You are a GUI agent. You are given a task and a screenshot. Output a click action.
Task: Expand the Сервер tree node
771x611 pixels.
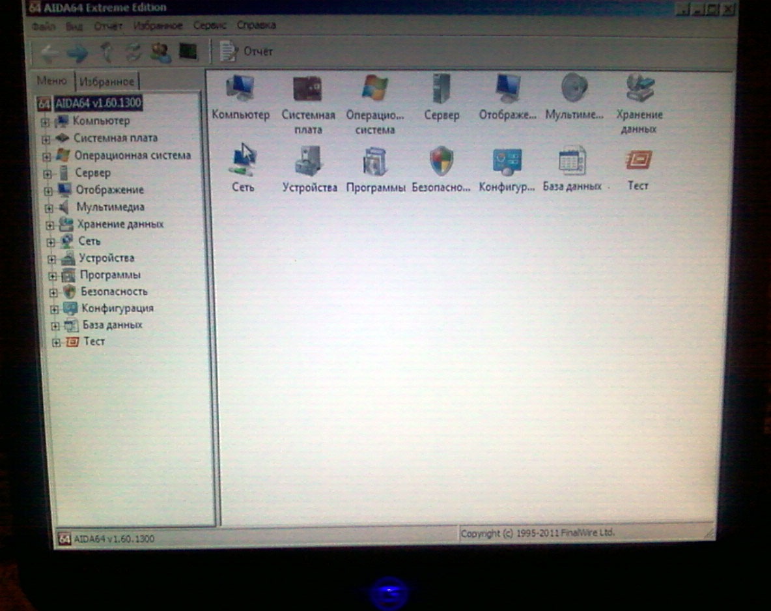pyautogui.click(x=48, y=174)
